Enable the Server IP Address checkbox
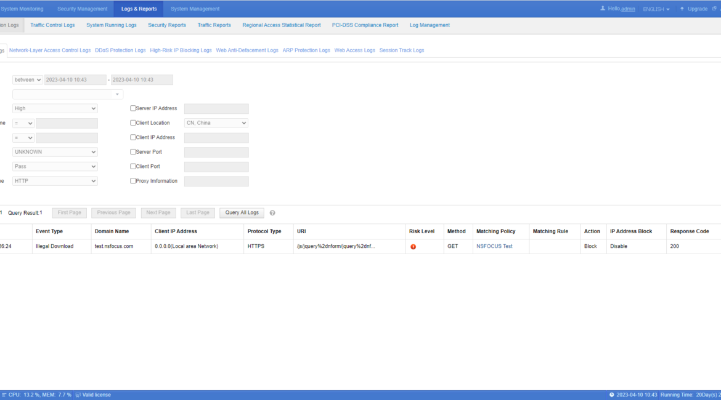Viewport: 721px width, 400px height. (x=132, y=108)
